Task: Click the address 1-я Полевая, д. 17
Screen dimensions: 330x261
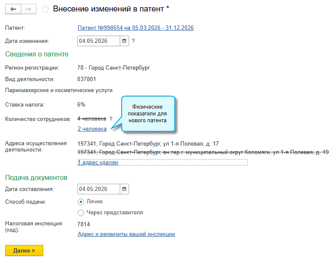Action: [x=148, y=144]
